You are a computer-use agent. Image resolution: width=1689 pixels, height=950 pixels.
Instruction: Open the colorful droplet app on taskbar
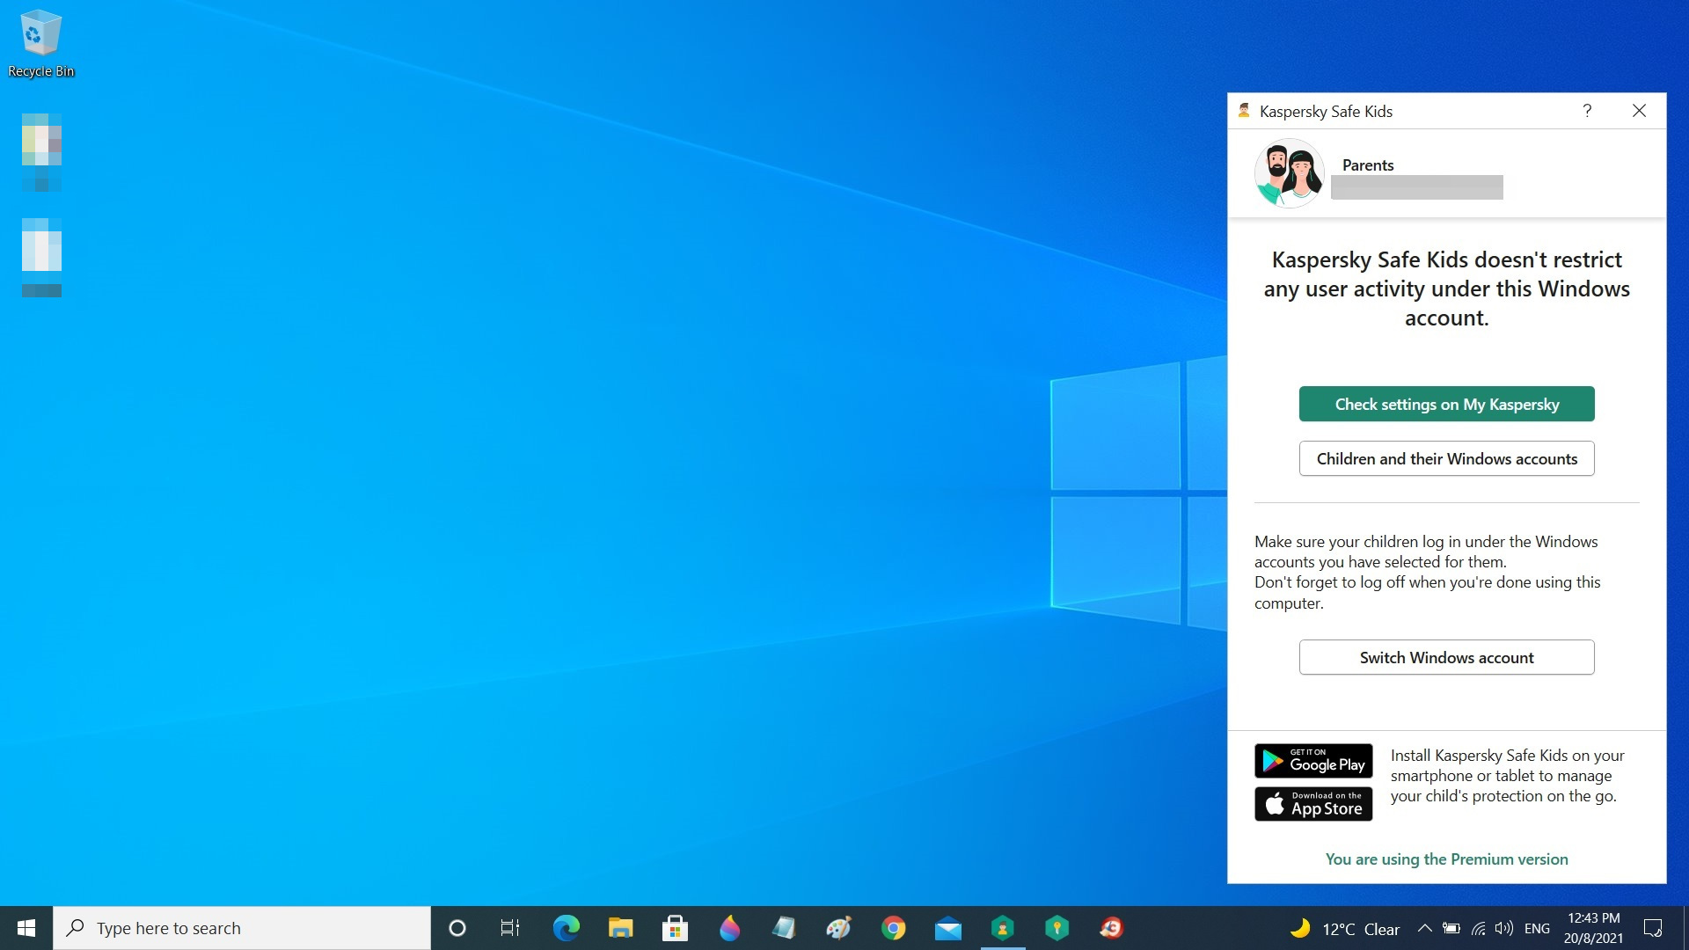[729, 928]
